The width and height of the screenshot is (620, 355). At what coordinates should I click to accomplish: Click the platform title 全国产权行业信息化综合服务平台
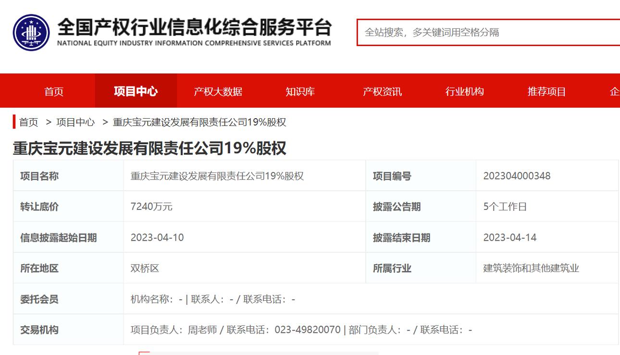point(194,27)
